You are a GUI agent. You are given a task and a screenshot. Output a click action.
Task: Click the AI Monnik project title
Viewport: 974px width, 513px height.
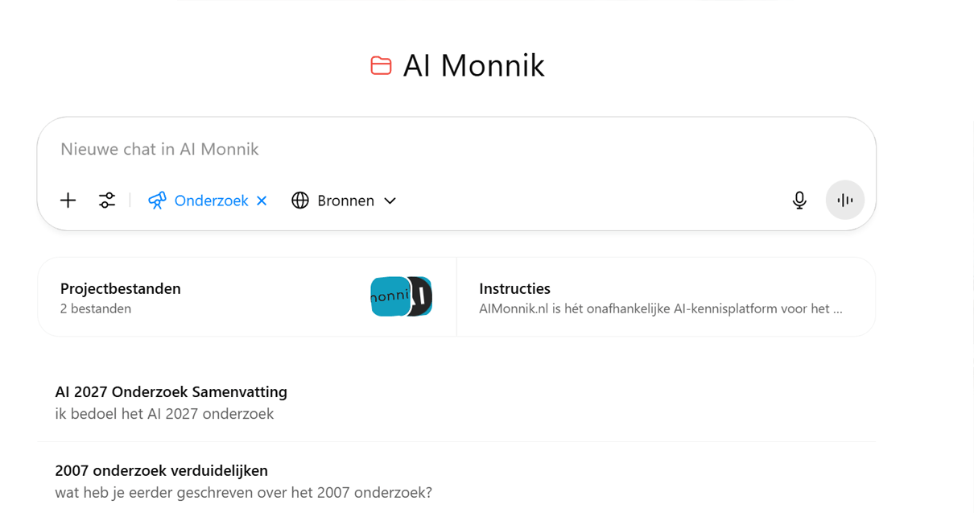(x=473, y=66)
